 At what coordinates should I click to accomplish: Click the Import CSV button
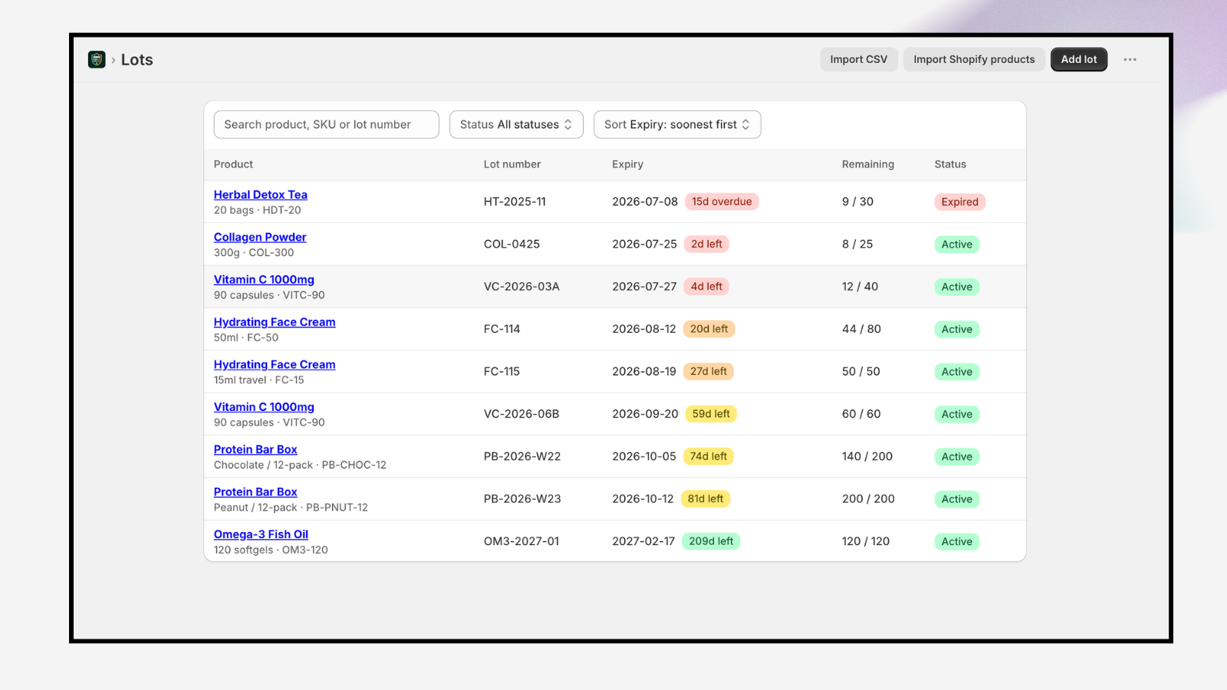click(859, 60)
